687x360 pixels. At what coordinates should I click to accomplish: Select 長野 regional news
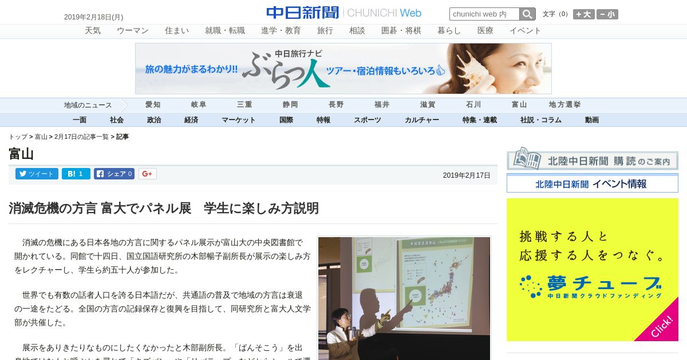336,105
